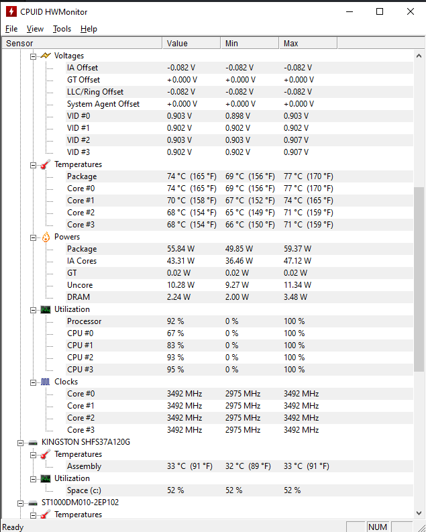The height and width of the screenshot is (532, 426).
Task: Select the Core #0 clock row
Action: pos(81,394)
